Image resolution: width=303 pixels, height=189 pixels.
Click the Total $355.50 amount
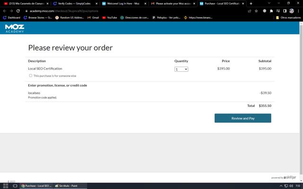[265, 105]
